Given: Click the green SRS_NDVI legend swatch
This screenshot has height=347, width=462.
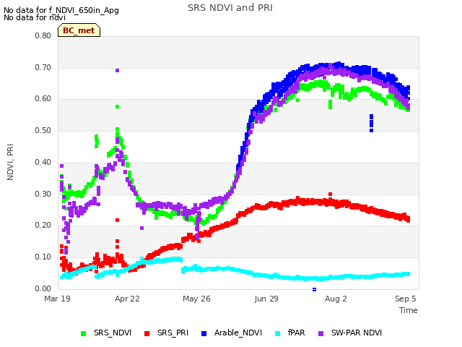Looking at the screenshot, I should click(x=84, y=334).
